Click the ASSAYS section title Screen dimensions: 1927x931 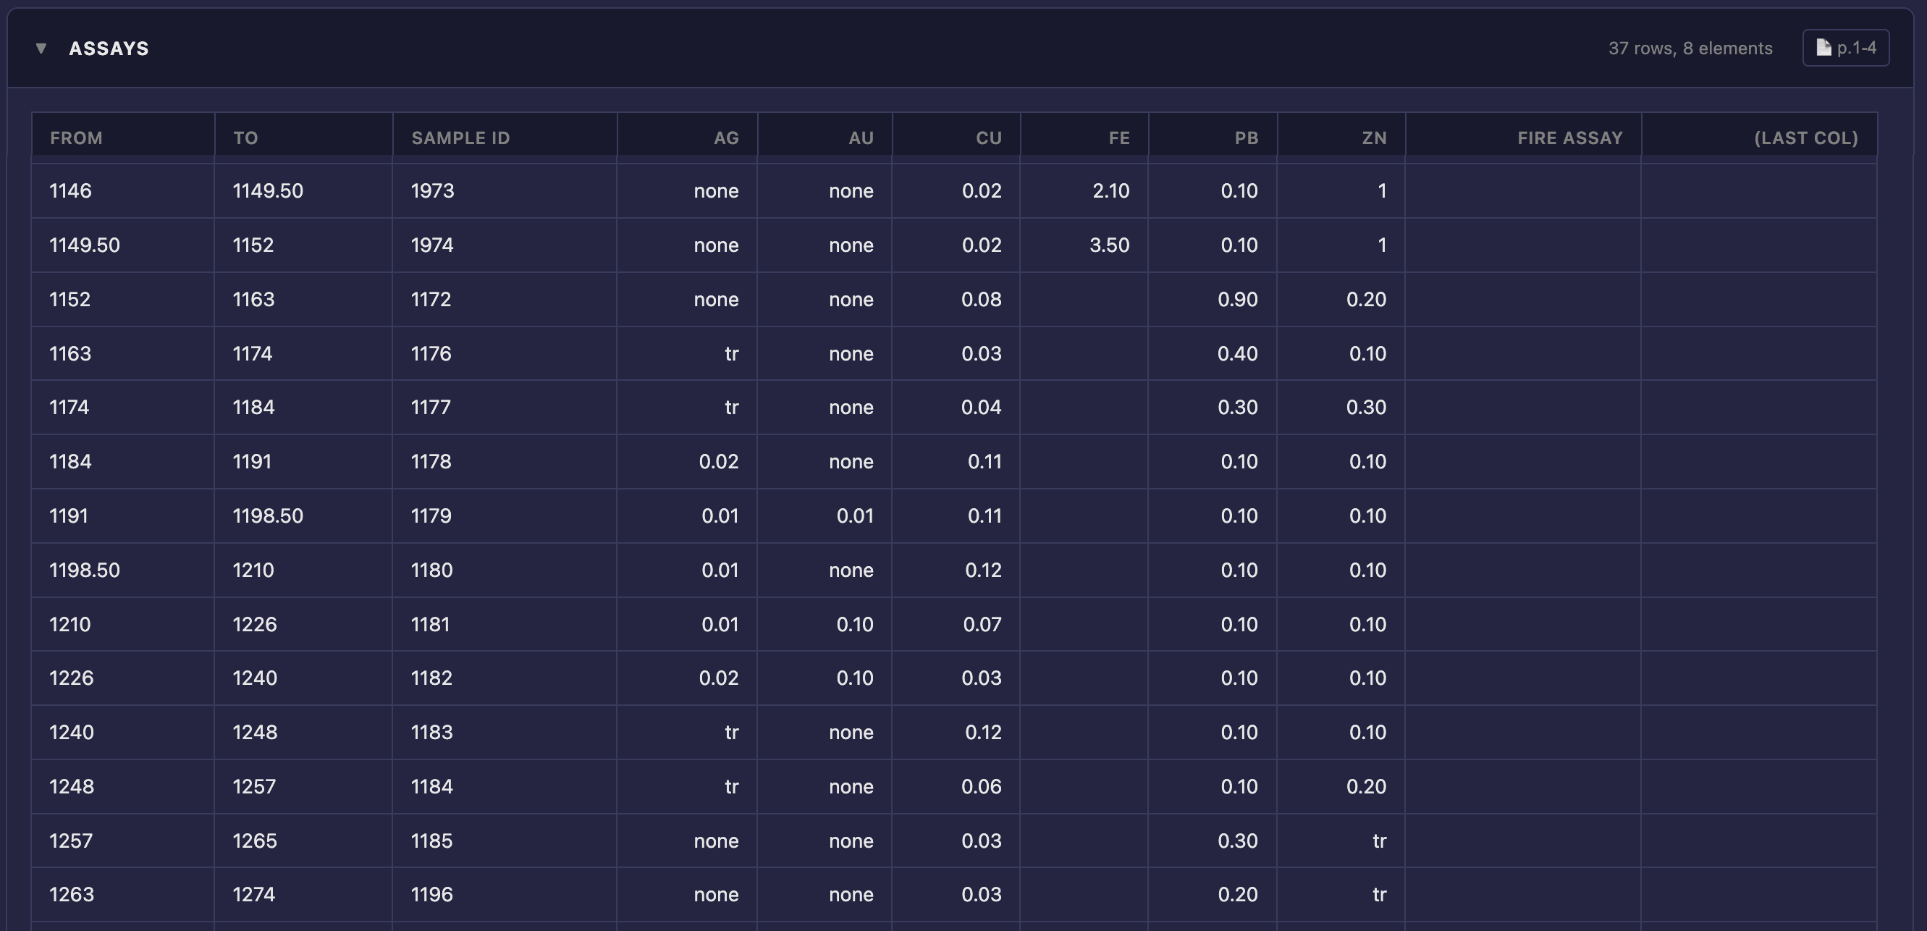109,49
